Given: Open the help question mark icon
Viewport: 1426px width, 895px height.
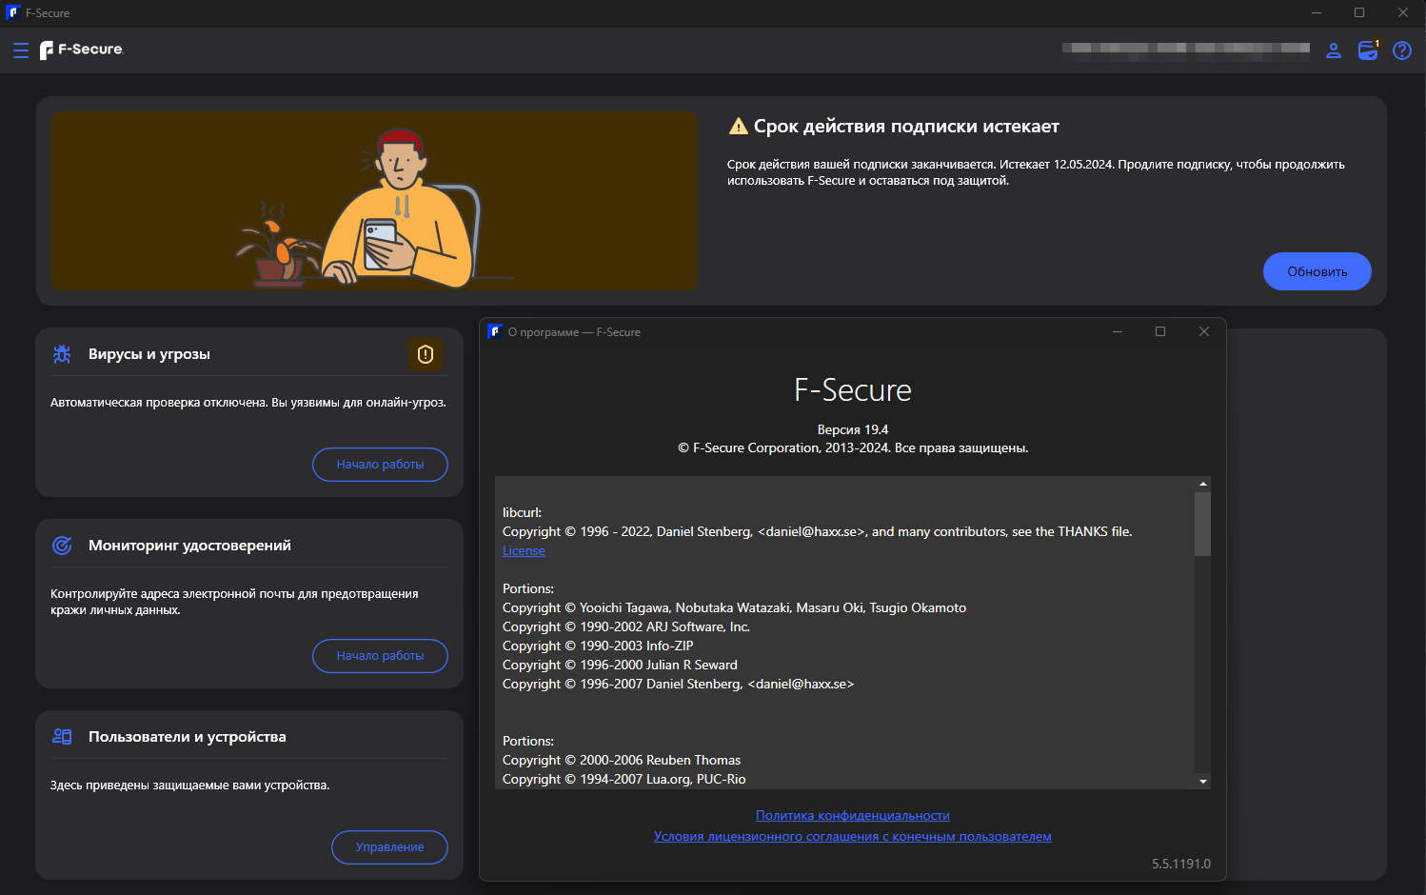Looking at the screenshot, I should pos(1402,50).
